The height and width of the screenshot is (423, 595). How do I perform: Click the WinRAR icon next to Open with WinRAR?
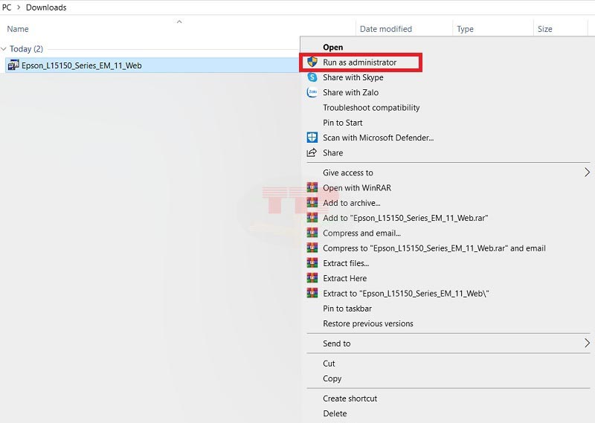[x=312, y=187]
